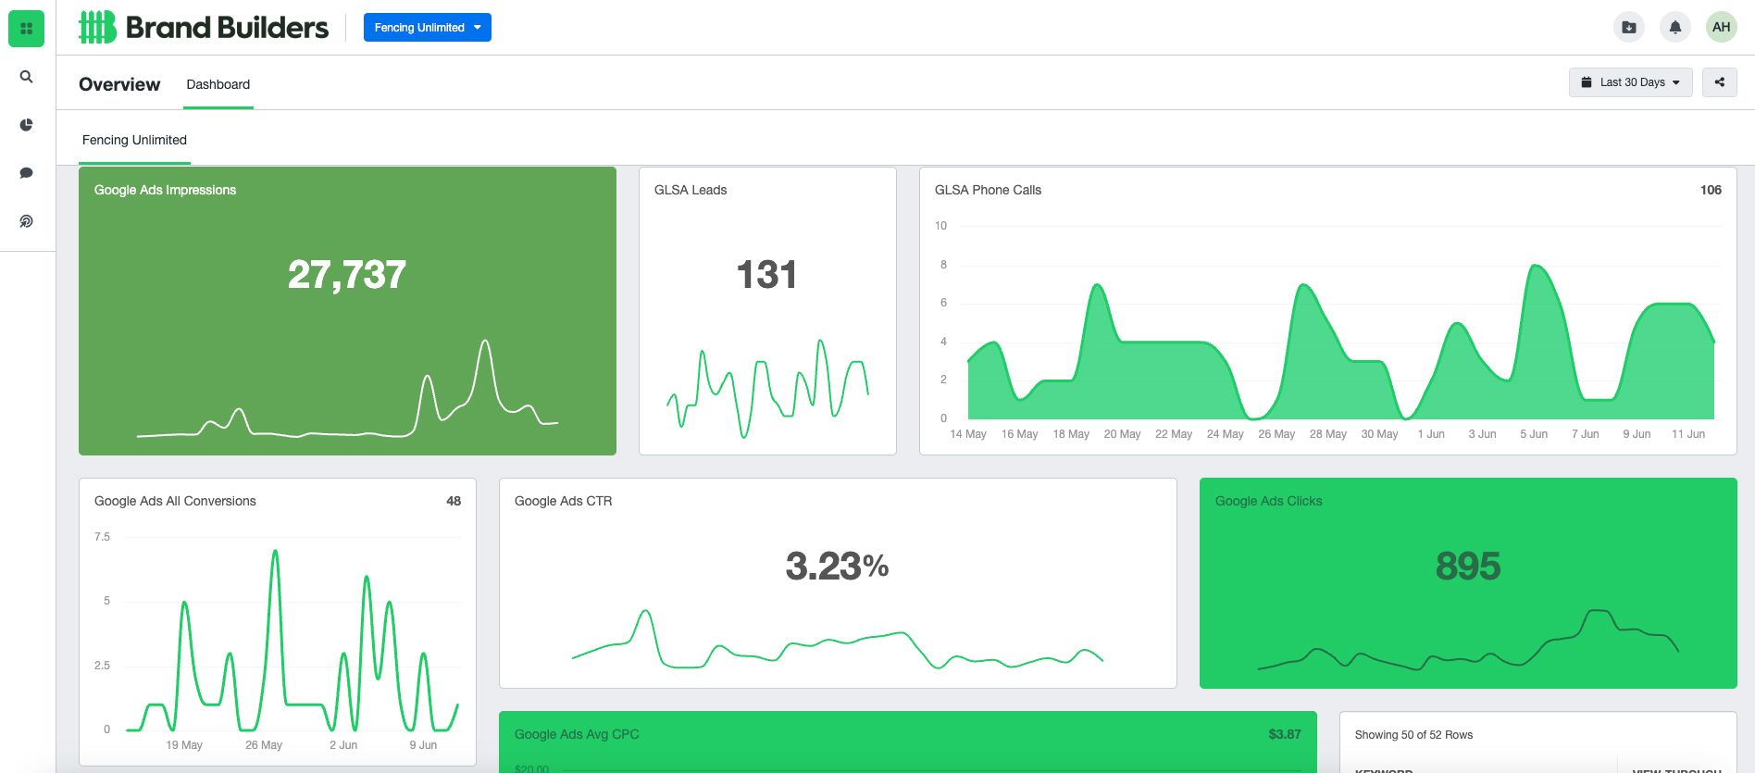The image size is (1755, 773).
Task: Open the notifications bell
Action: coord(1675,28)
